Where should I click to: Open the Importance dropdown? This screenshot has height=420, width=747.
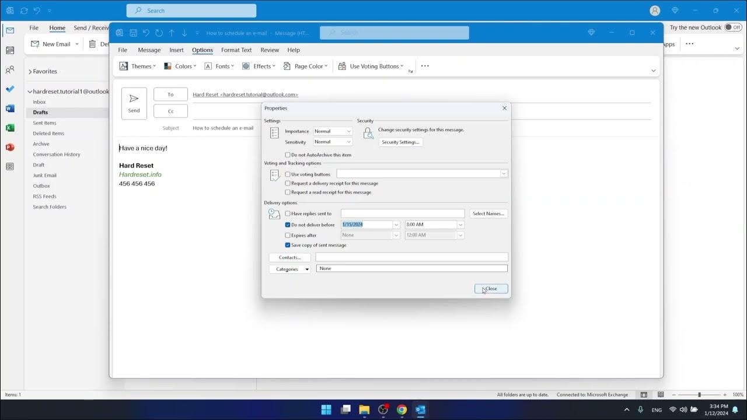point(348,131)
